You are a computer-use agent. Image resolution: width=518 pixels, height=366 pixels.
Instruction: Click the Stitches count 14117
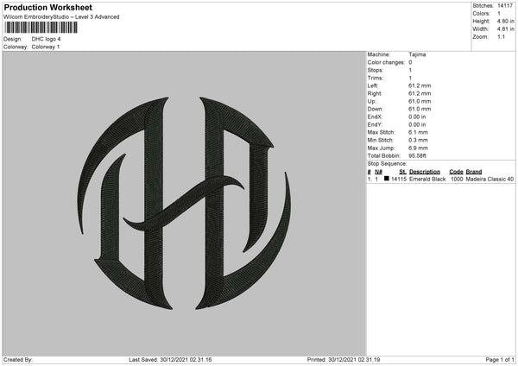click(505, 6)
